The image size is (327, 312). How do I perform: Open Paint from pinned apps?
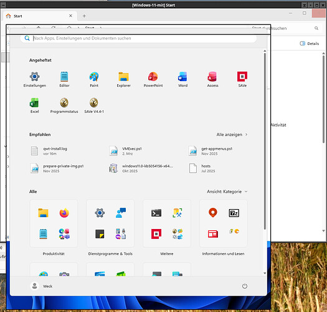point(94,79)
